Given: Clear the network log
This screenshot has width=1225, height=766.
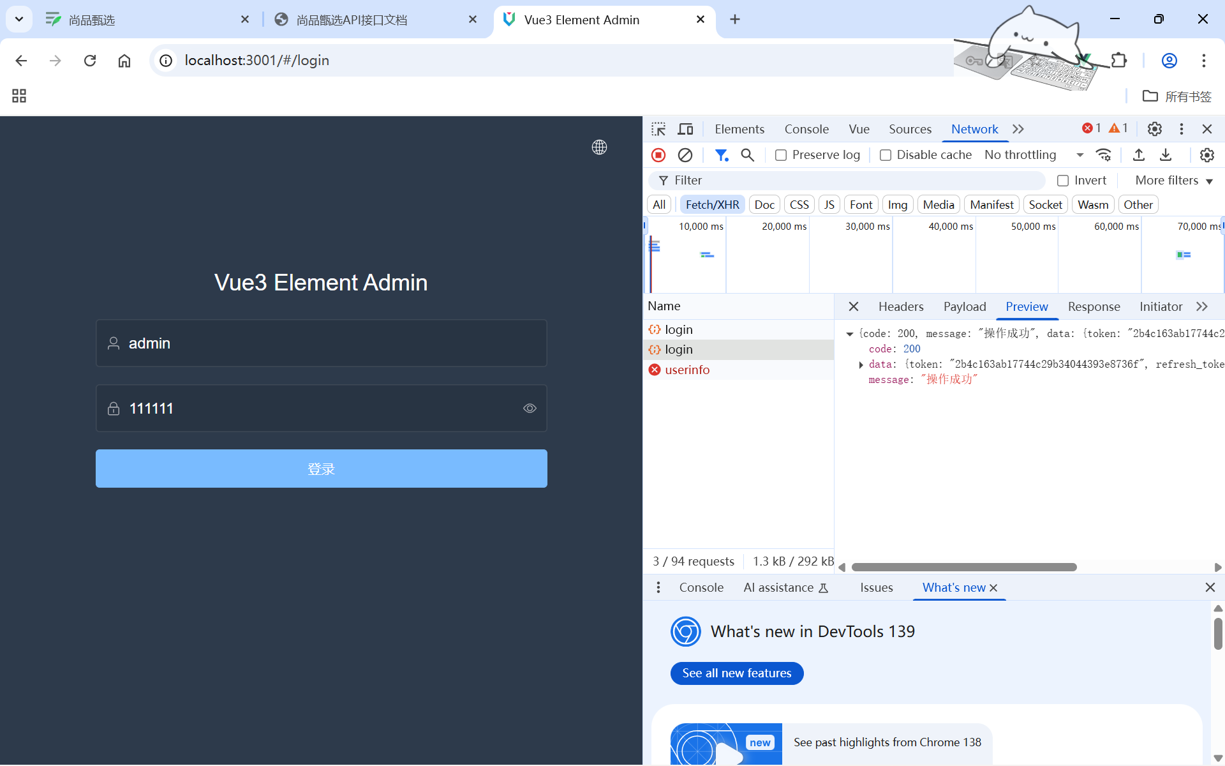Looking at the screenshot, I should tap(685, 155).
